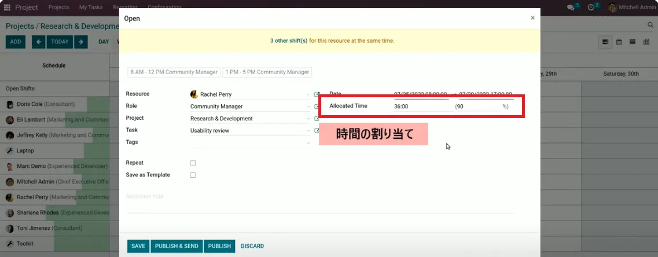Open the My Tasks menu

(x=91, y=7)
